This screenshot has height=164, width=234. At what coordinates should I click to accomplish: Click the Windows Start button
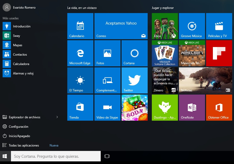[5, 156]
